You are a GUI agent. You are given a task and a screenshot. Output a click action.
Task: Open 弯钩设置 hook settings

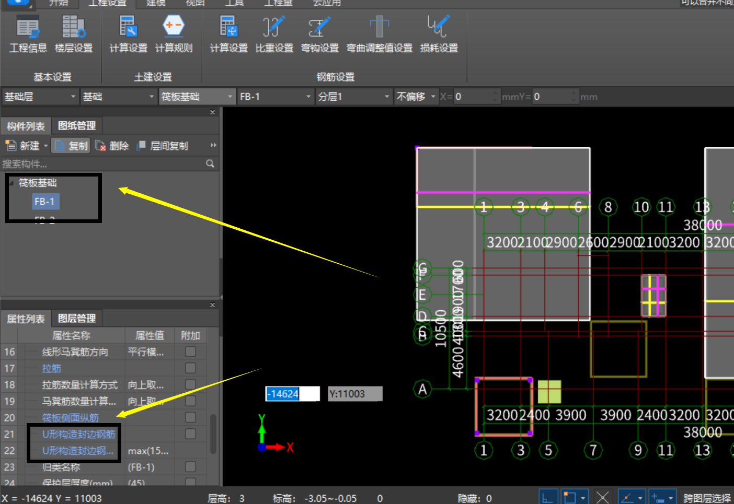point(319,34)
